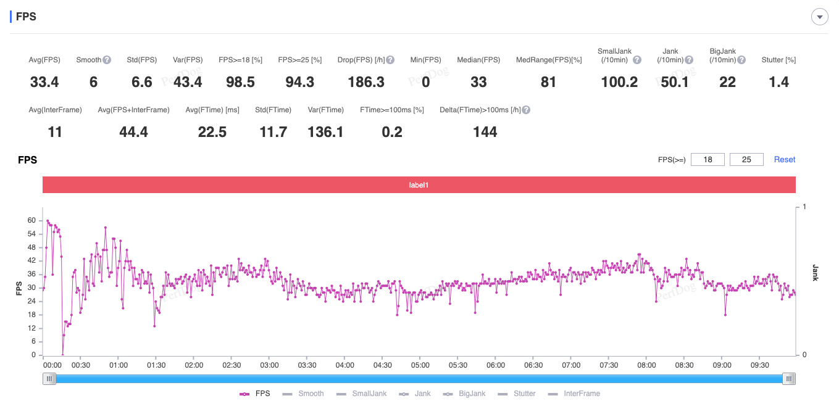The image size is (839, 401).
Task: Click the Avg(InterFrame) value 11
Action: tap(55, 131)
